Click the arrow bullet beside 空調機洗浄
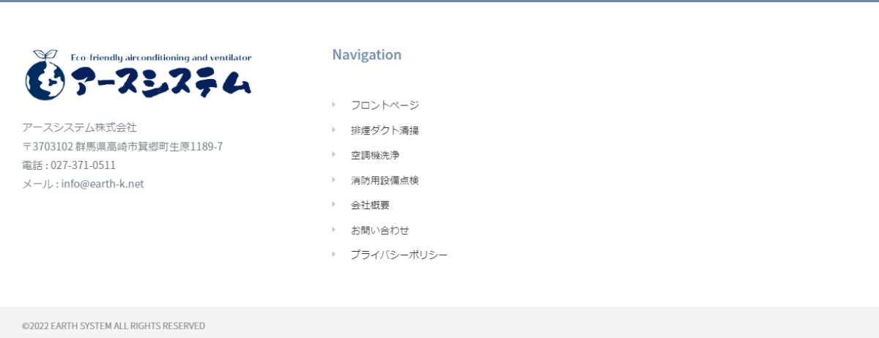This screenshot has height=338, width=879. point(333,154)
